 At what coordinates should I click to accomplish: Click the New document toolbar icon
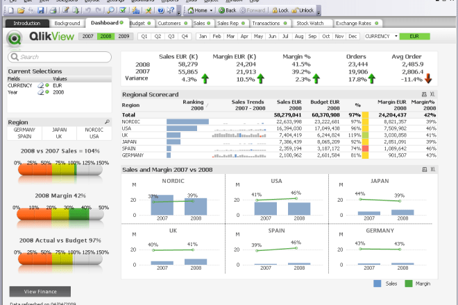tap(11, 10)
